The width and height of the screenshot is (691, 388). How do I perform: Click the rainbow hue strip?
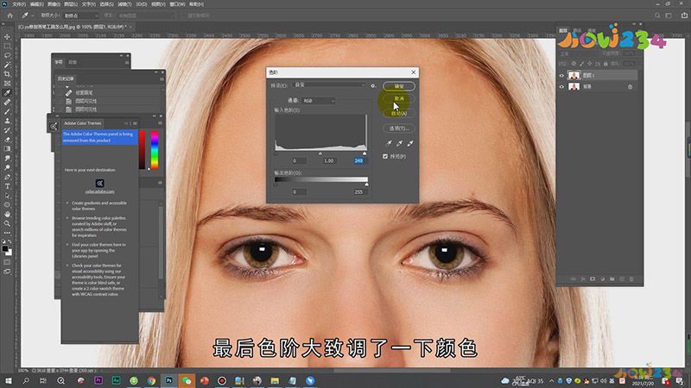(x=155, y=149)
